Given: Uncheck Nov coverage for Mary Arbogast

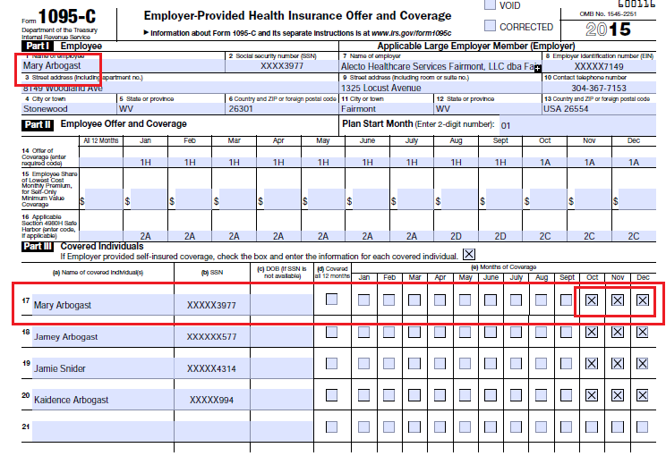Looking at the screenshot, I should (617, 300).
